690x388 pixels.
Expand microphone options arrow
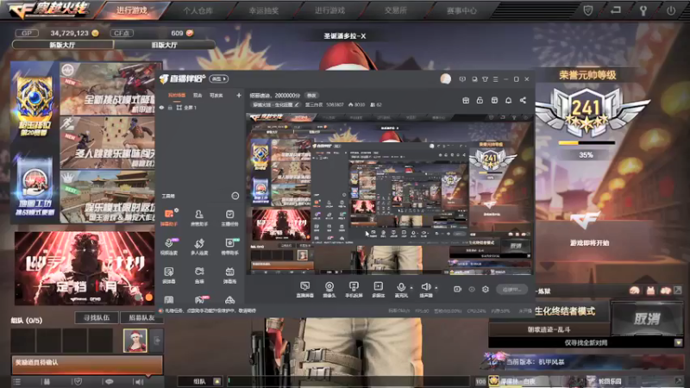click(x=411, y=288)
